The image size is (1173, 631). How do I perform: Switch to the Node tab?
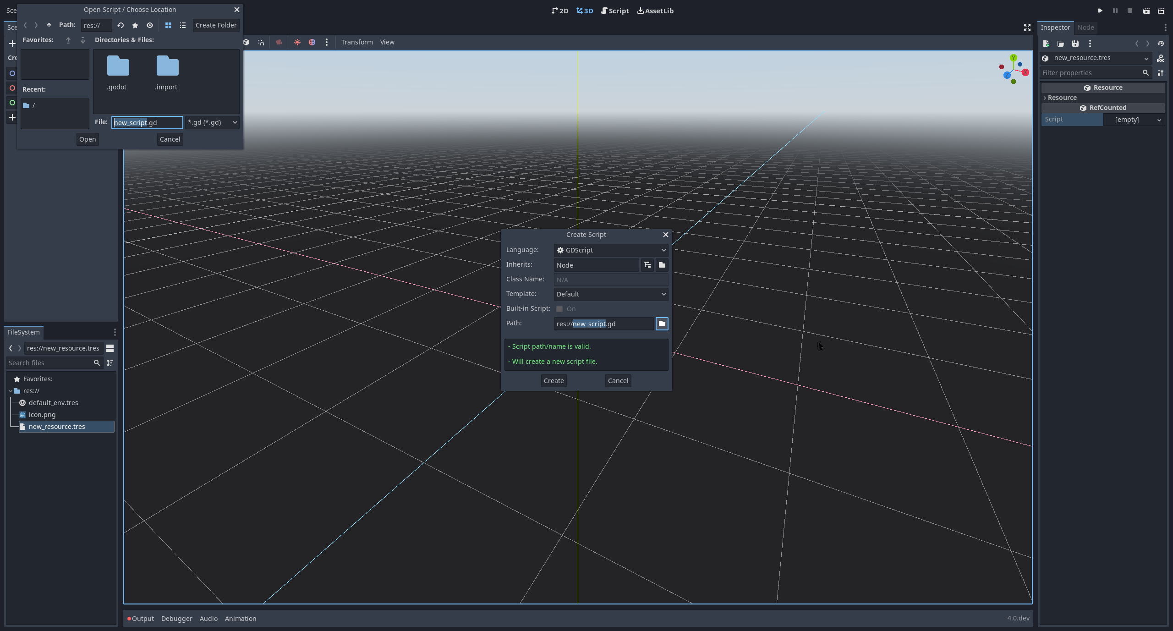click(1085, 27)
